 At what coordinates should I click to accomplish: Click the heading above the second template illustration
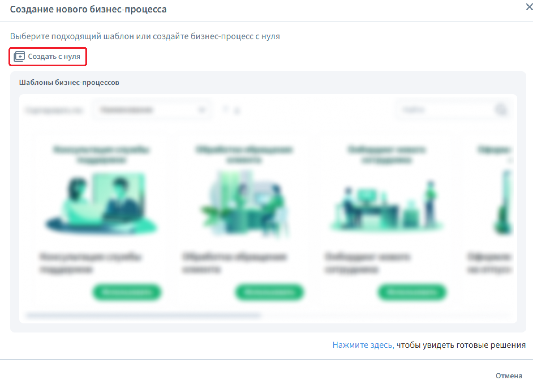point(244,154)
